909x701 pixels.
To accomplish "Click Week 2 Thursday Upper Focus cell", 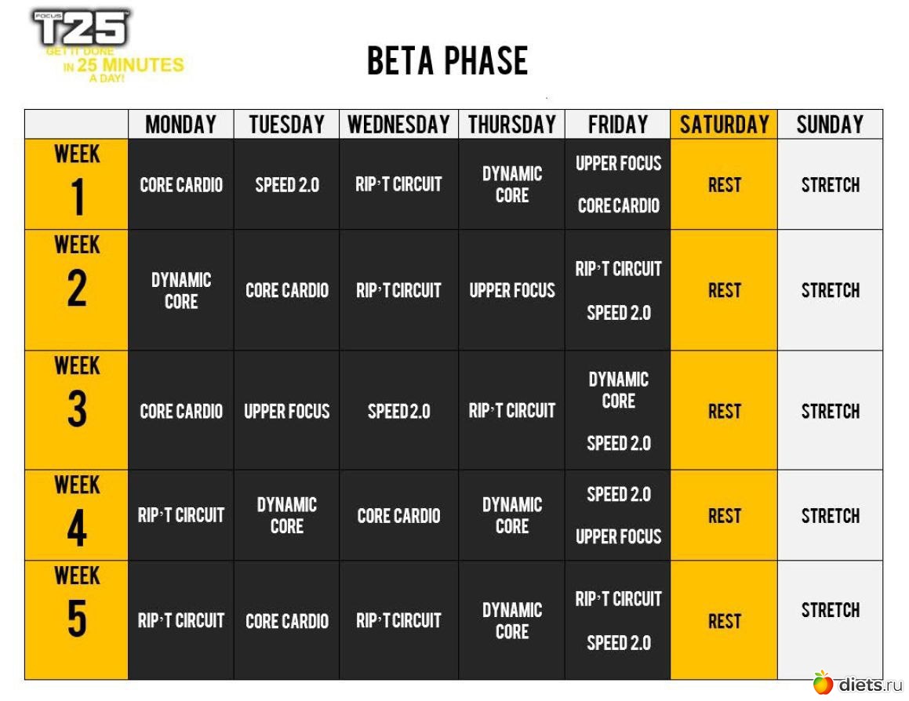I will (512, 290).
